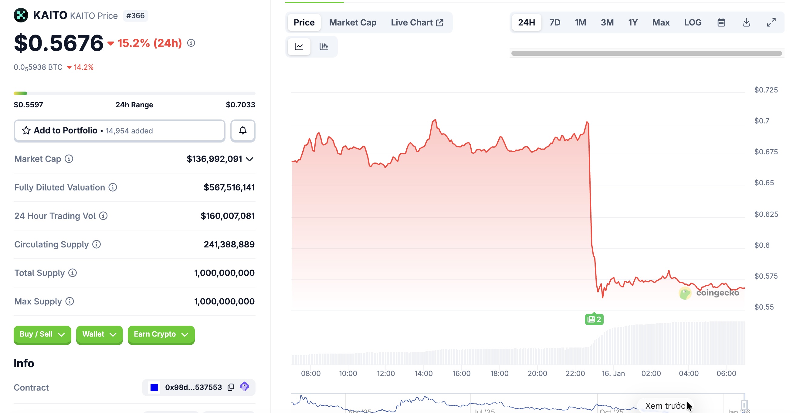Click the news marker on the chart
The width and height of the screenshot is (800, 413).
click(594, 319)
